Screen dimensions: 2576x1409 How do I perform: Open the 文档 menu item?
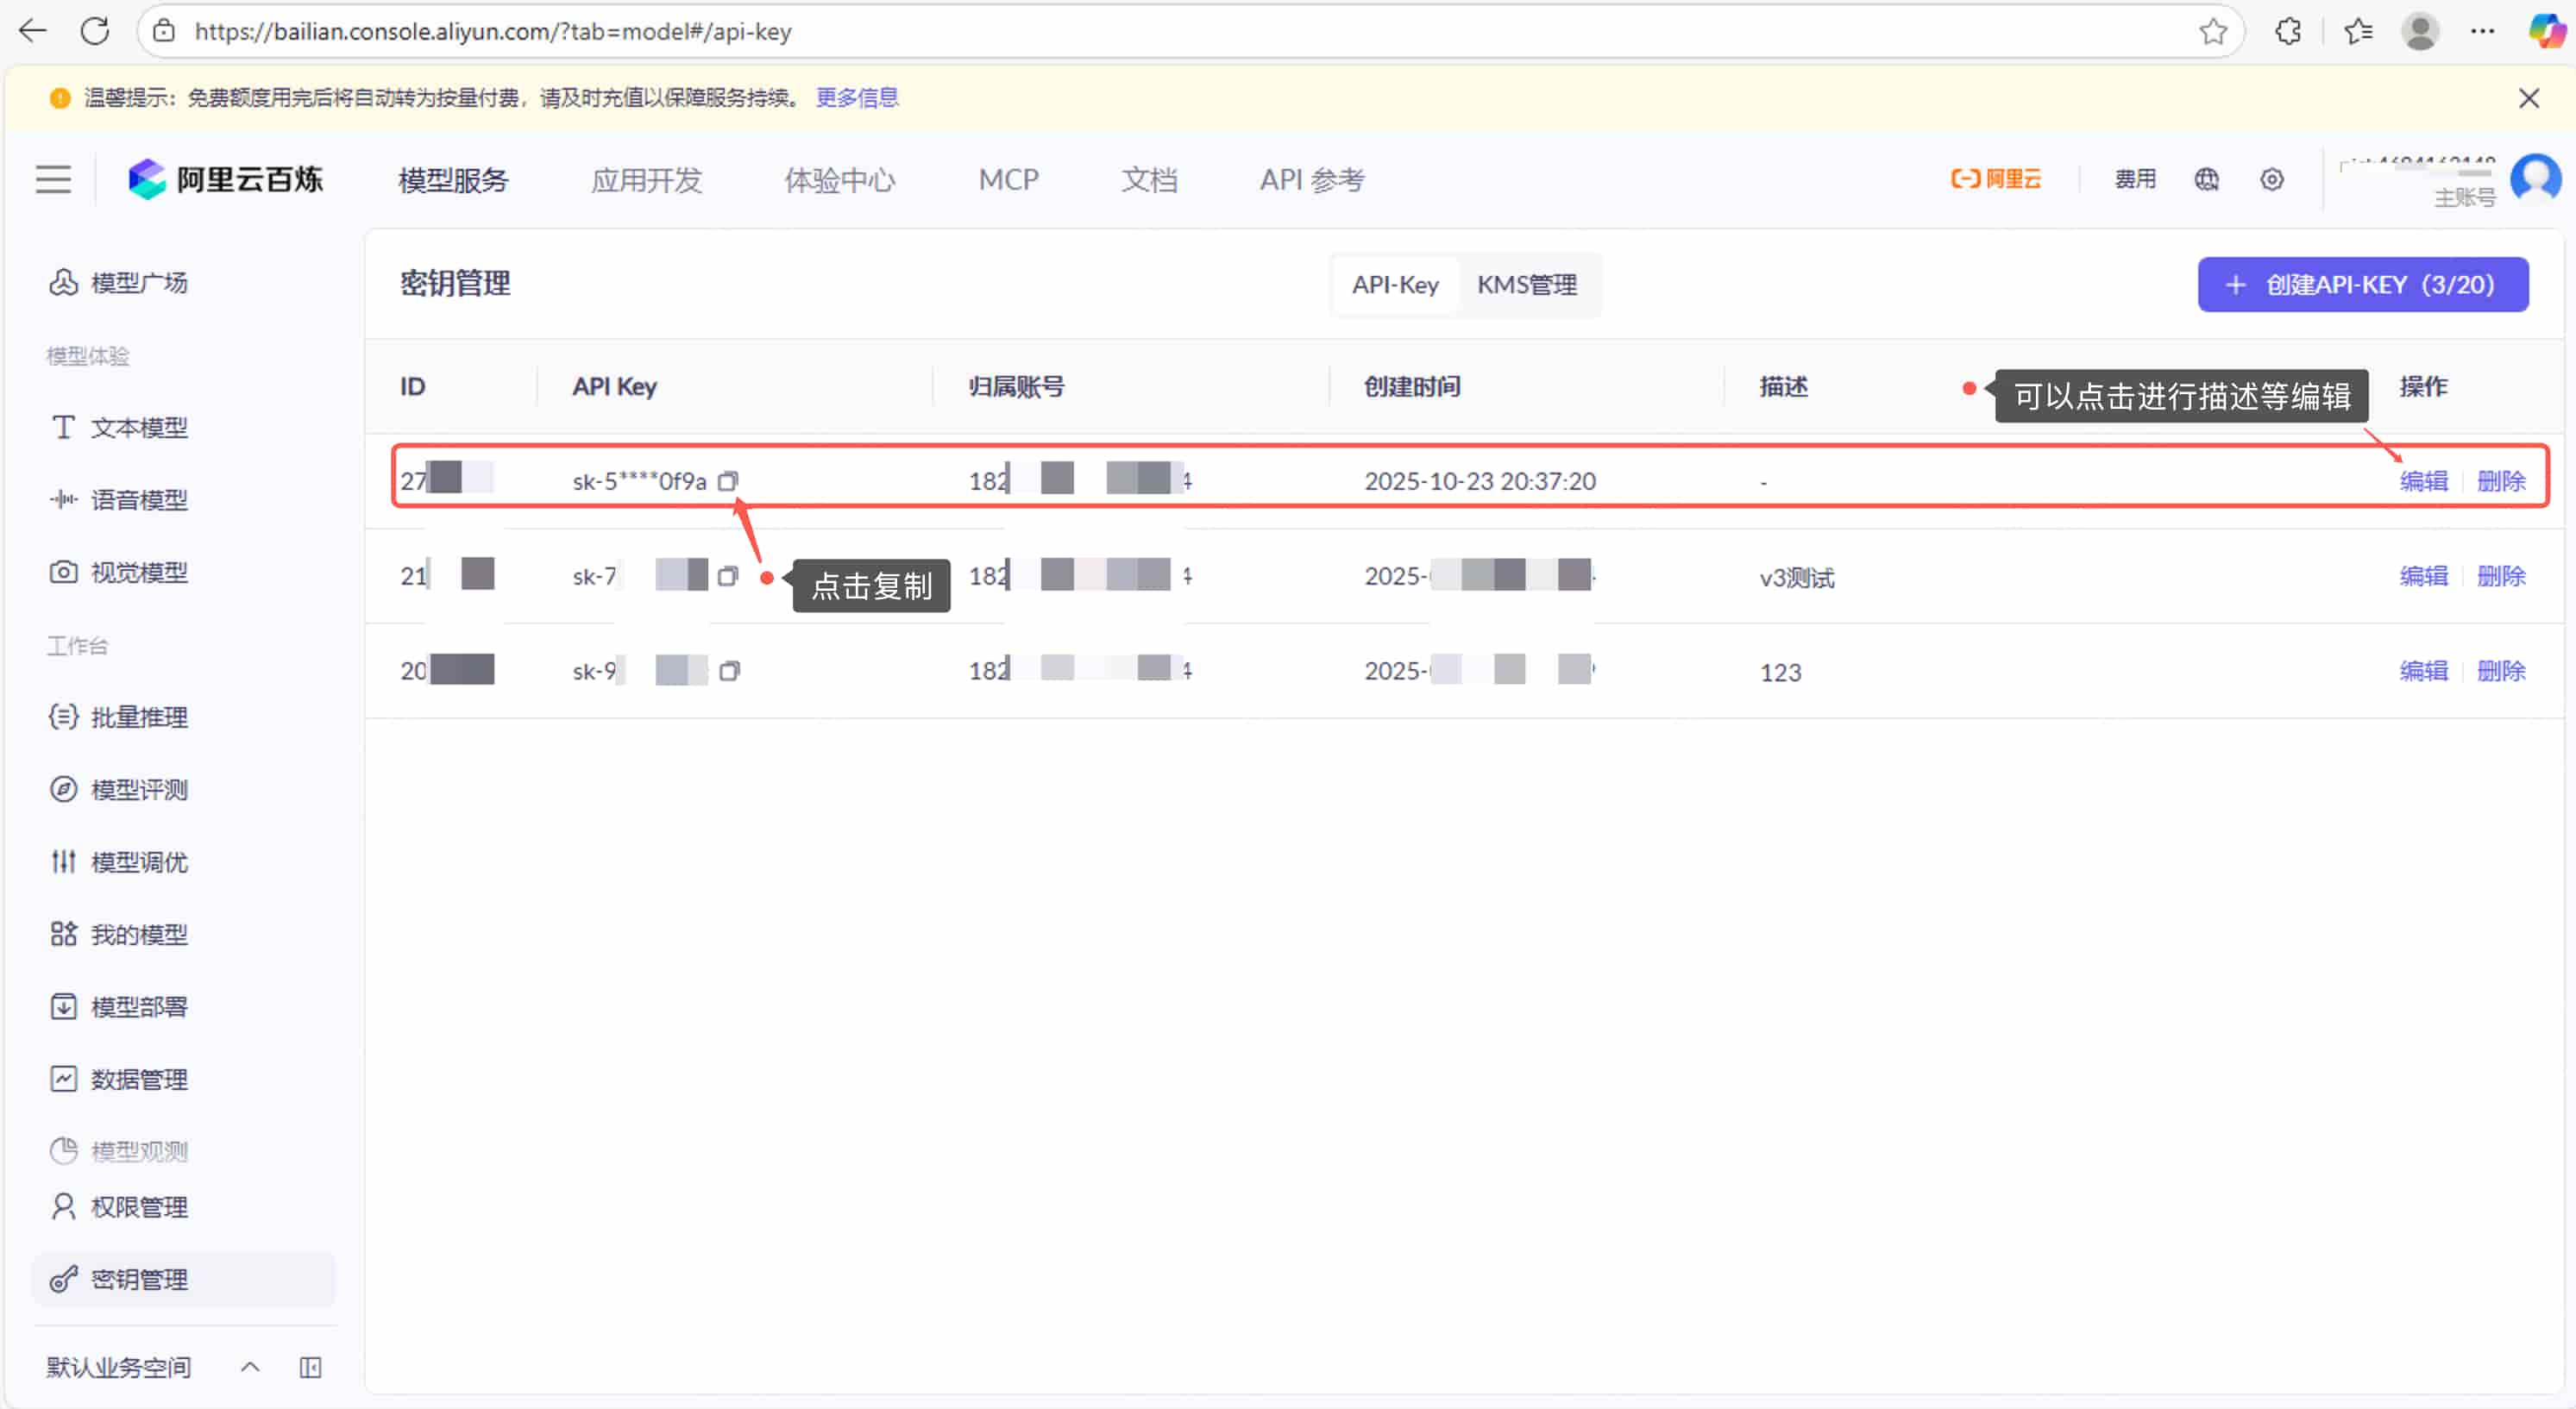point(1149,180)
